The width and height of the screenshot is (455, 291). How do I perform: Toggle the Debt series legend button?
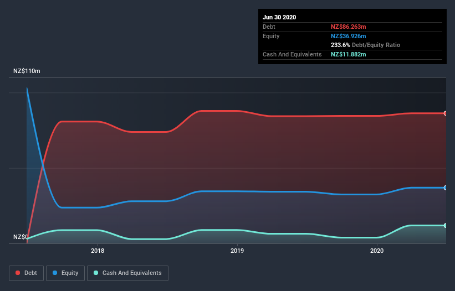[26, 273]
